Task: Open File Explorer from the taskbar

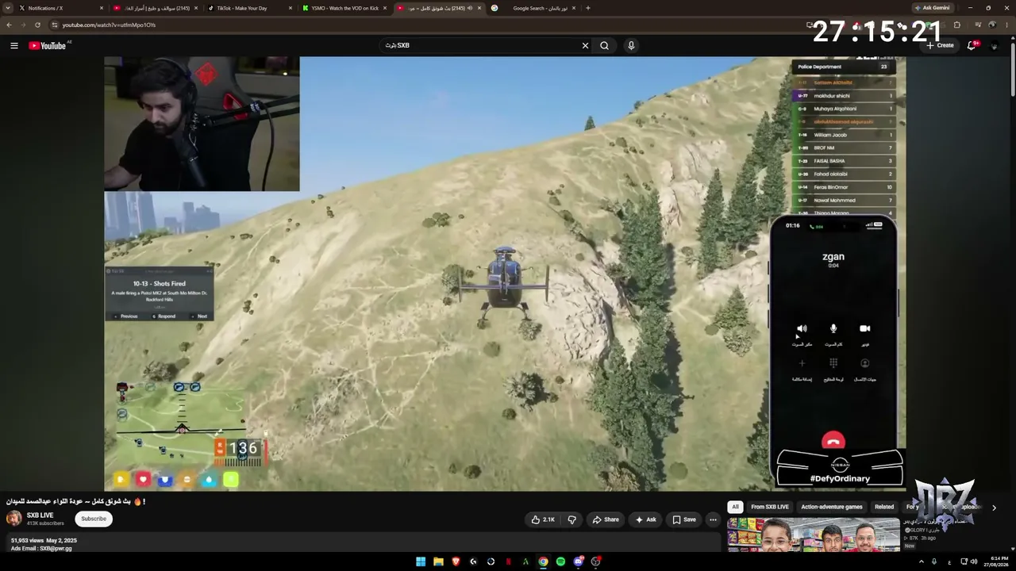Action: (438, 561)
